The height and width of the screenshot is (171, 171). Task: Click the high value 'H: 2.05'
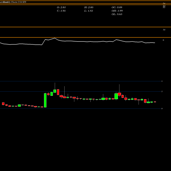point(89,8)
